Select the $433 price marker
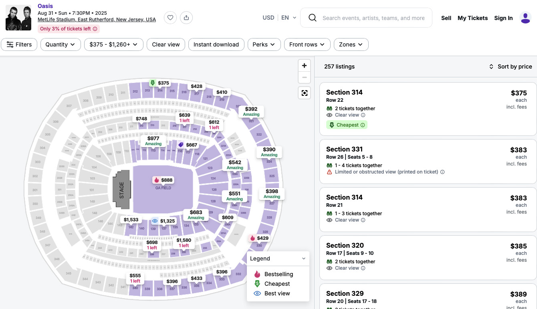Screen dimensions: 537x309 pyautogui.click(x=197, y=278)
